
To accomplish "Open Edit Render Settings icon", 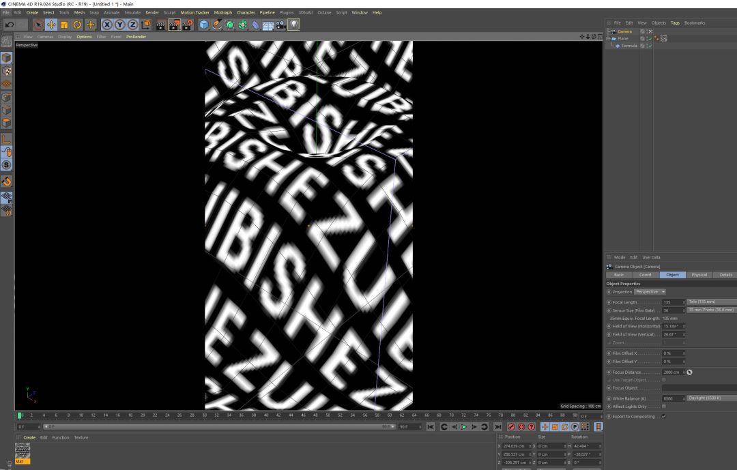I will pos(186,25).
